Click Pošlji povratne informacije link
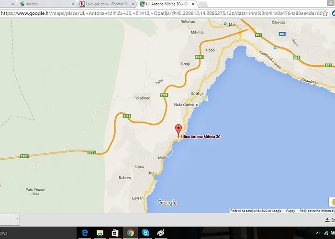The image size is (335, 239). coord(317,210)
